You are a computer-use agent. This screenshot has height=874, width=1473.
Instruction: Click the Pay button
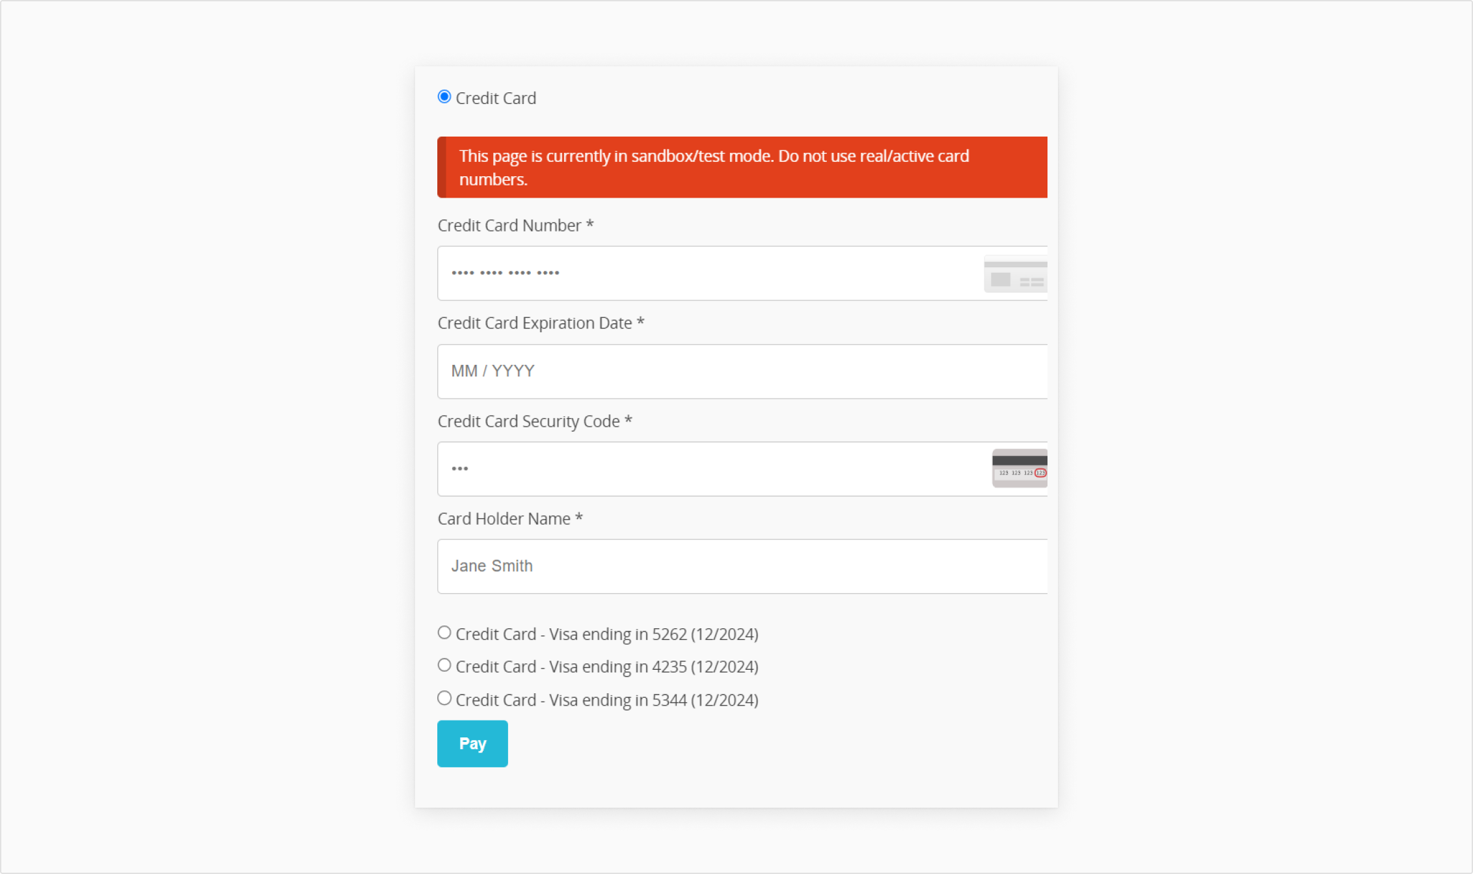[x=472, y=743]
